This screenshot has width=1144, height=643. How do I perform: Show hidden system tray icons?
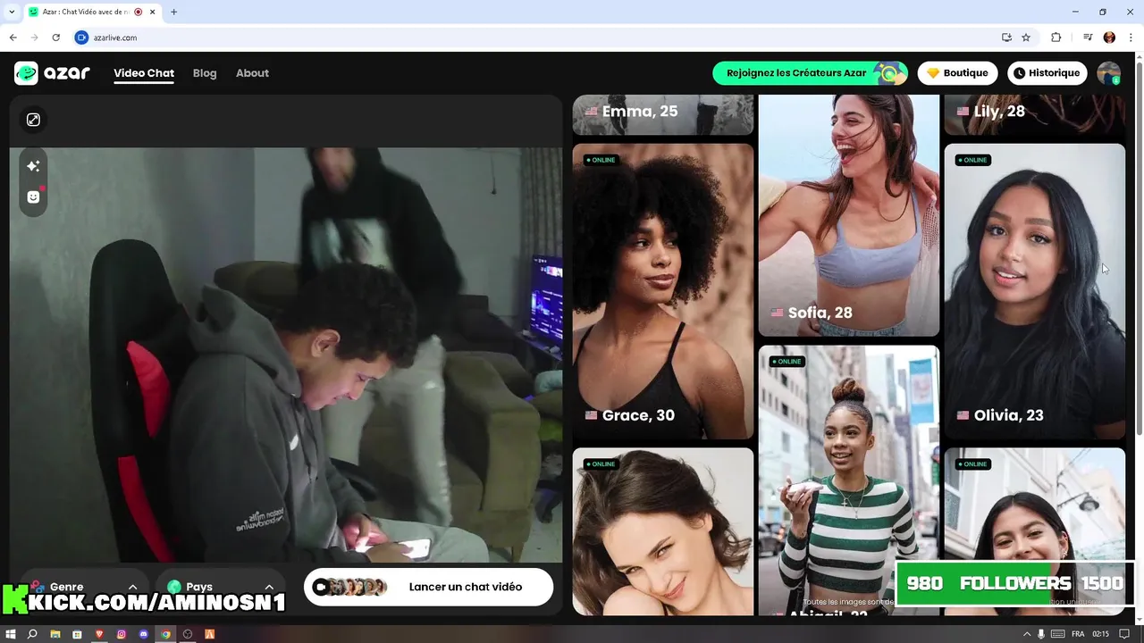1027,634
